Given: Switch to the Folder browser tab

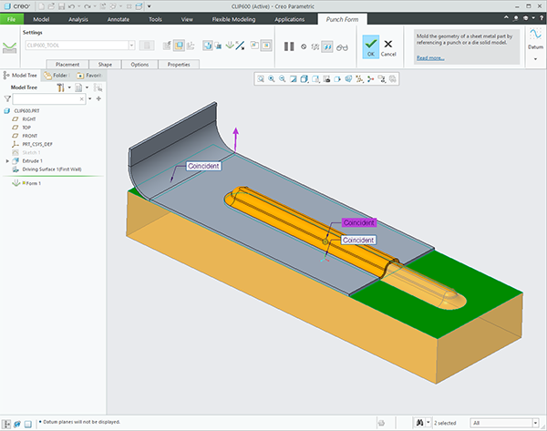Looking at the screenshot, I should click(x=57, y=76).
